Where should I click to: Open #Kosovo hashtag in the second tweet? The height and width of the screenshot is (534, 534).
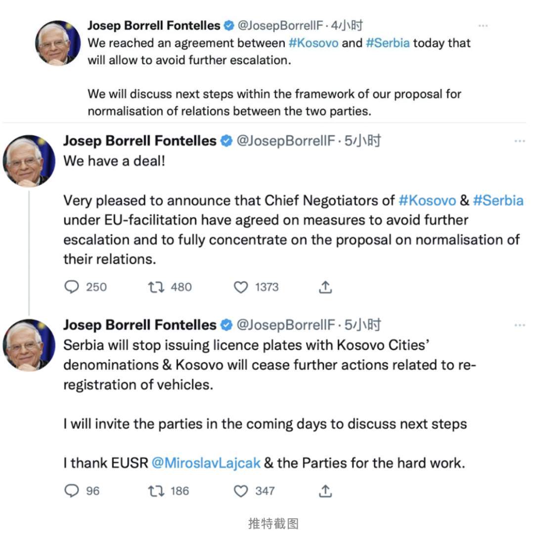427,200
